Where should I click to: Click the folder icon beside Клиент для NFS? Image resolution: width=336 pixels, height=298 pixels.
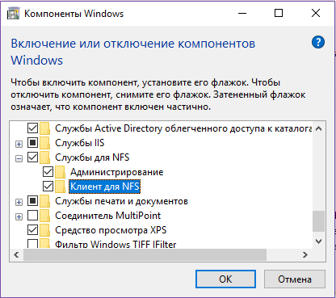tap(60, 187)
